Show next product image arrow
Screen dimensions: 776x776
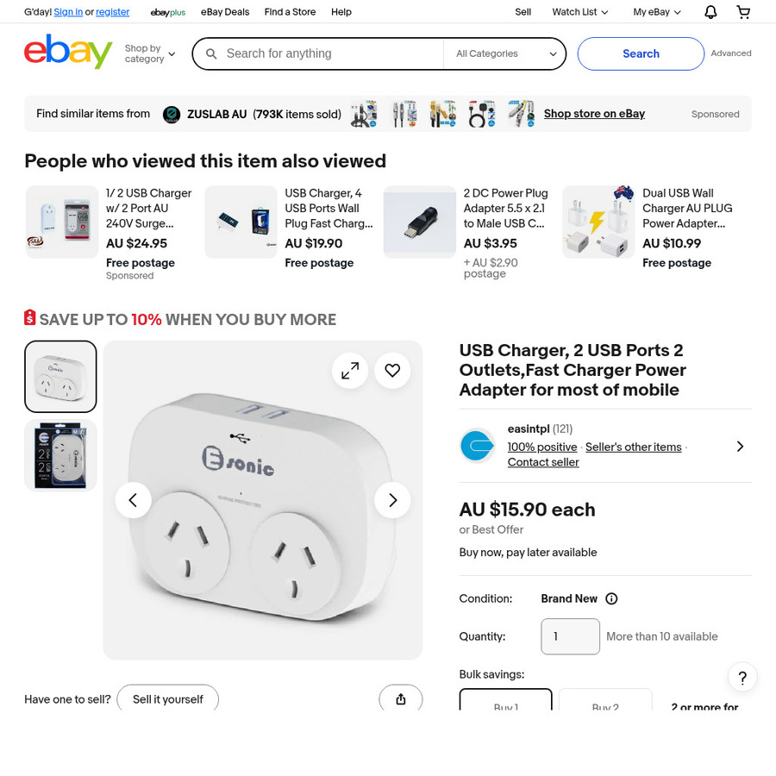pos(392,500)
